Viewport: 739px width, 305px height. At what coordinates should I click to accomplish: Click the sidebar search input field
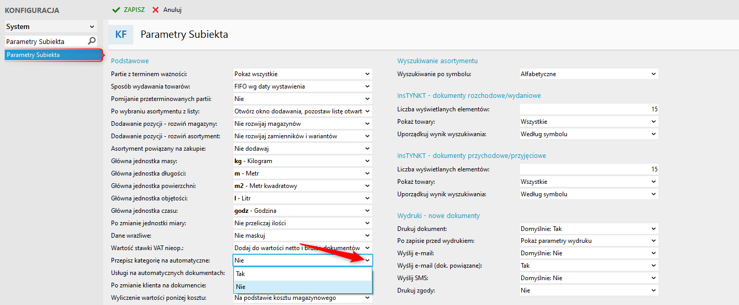pyautogui.click(x=44, y=41)
